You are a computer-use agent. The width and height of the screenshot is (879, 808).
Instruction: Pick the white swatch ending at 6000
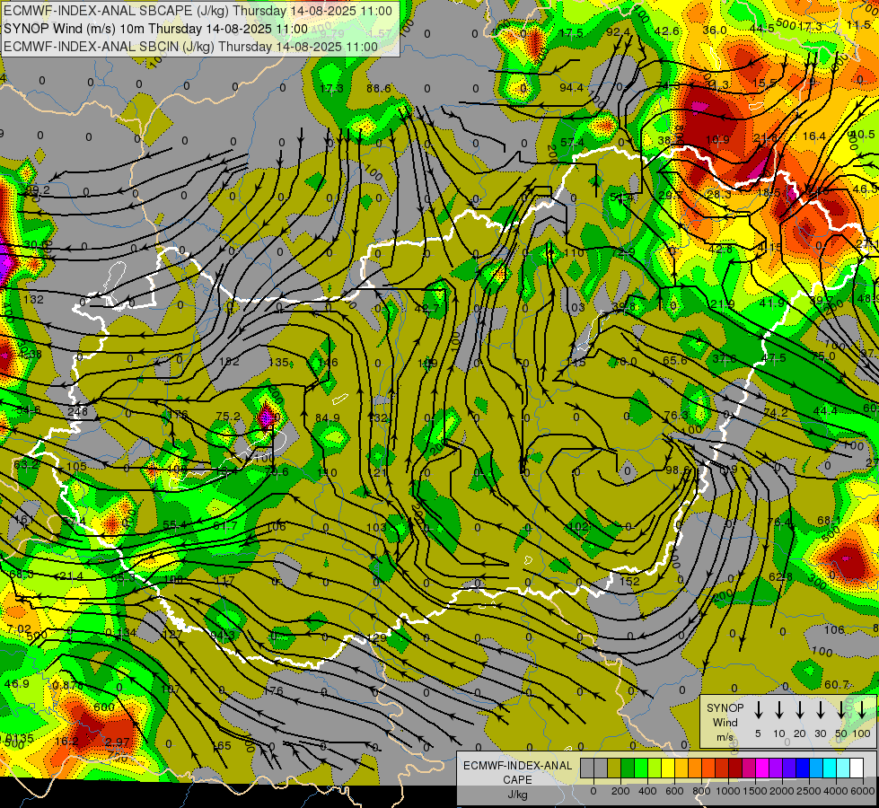coord(856,768)
